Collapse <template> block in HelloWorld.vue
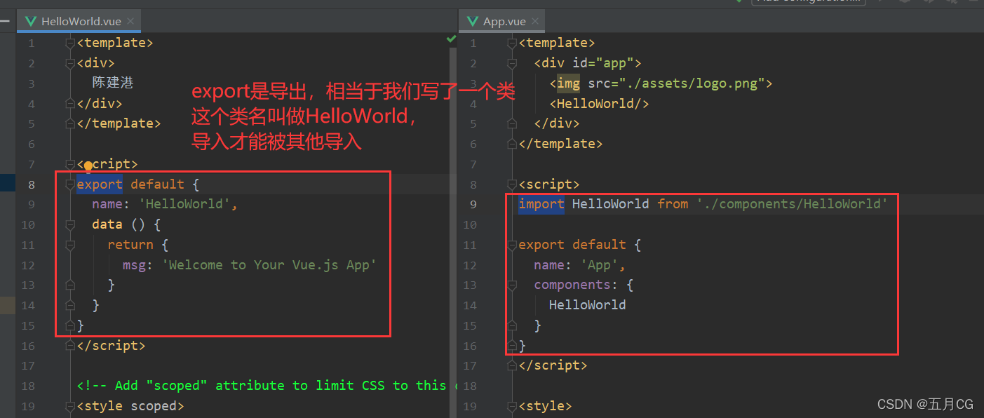The height and width of the screenshot is (418, 984). 69,43
